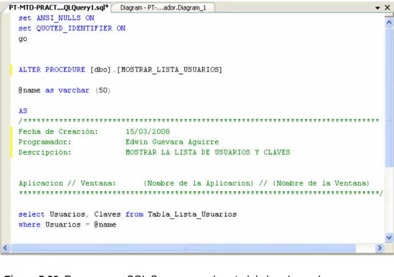The height and width of the screenshot is (277, 394).
Task: Click the line 'set ANSI_NULLS ON'
Action: tap(56, 18)
